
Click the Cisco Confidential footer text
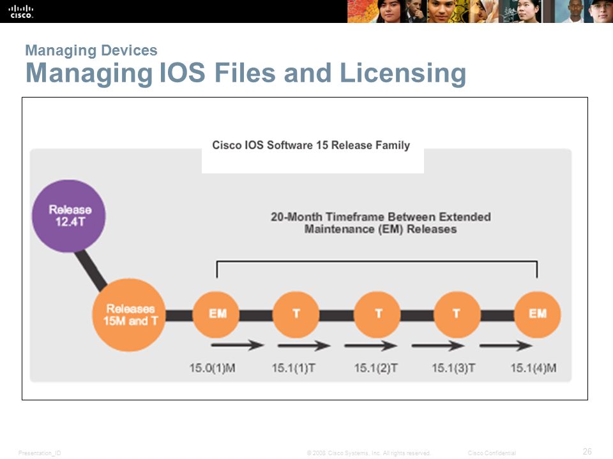pyautogui.click(x=492, y=453)
